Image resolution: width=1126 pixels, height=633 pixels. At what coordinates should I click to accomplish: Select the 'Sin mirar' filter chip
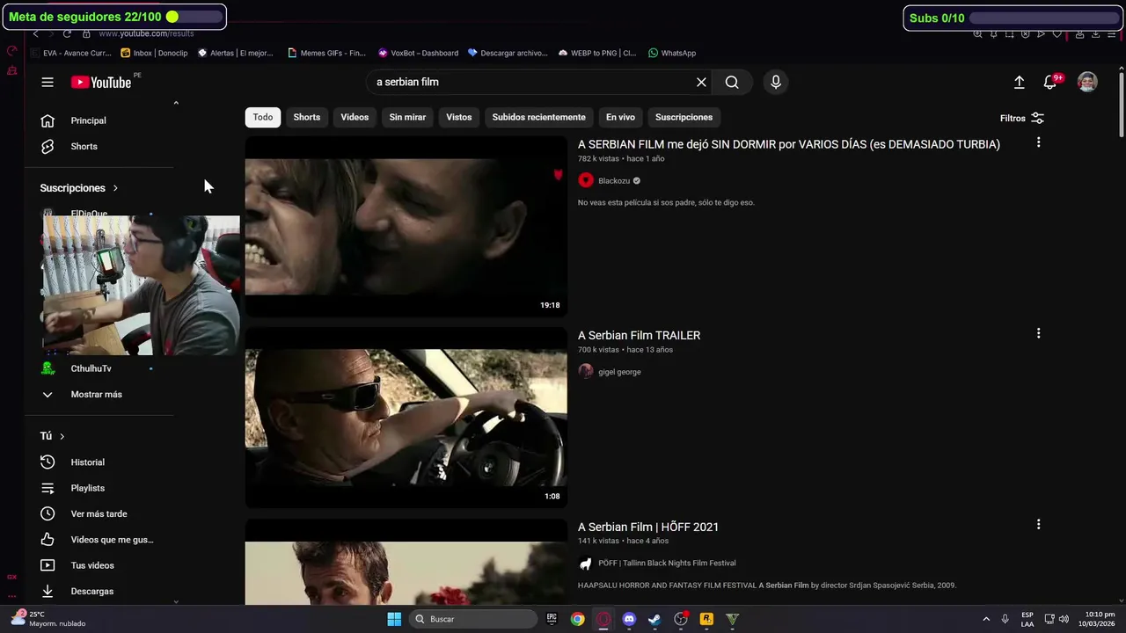407,117
